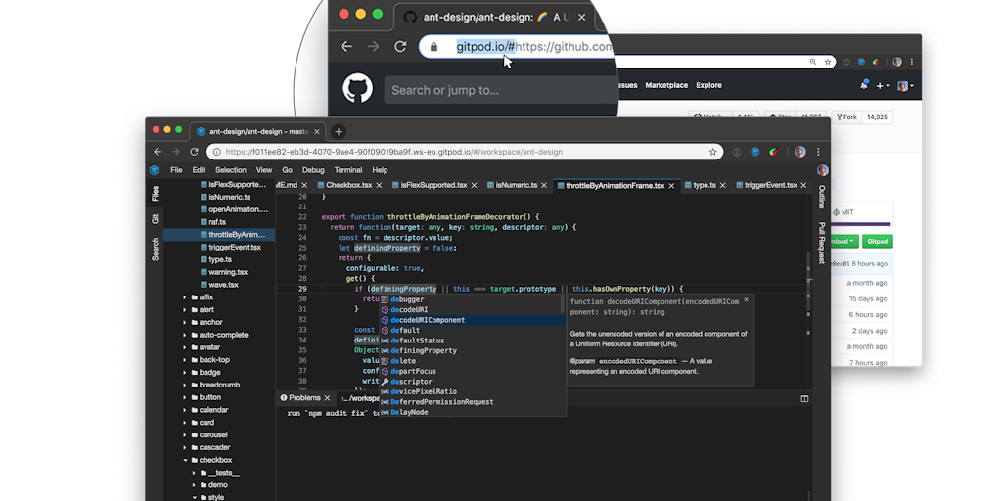Split the bottom panel using the layout icon
The image size is (1002, 501).
804,398
